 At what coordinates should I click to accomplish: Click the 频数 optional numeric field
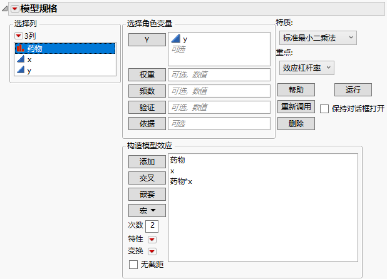click(219, 91)
